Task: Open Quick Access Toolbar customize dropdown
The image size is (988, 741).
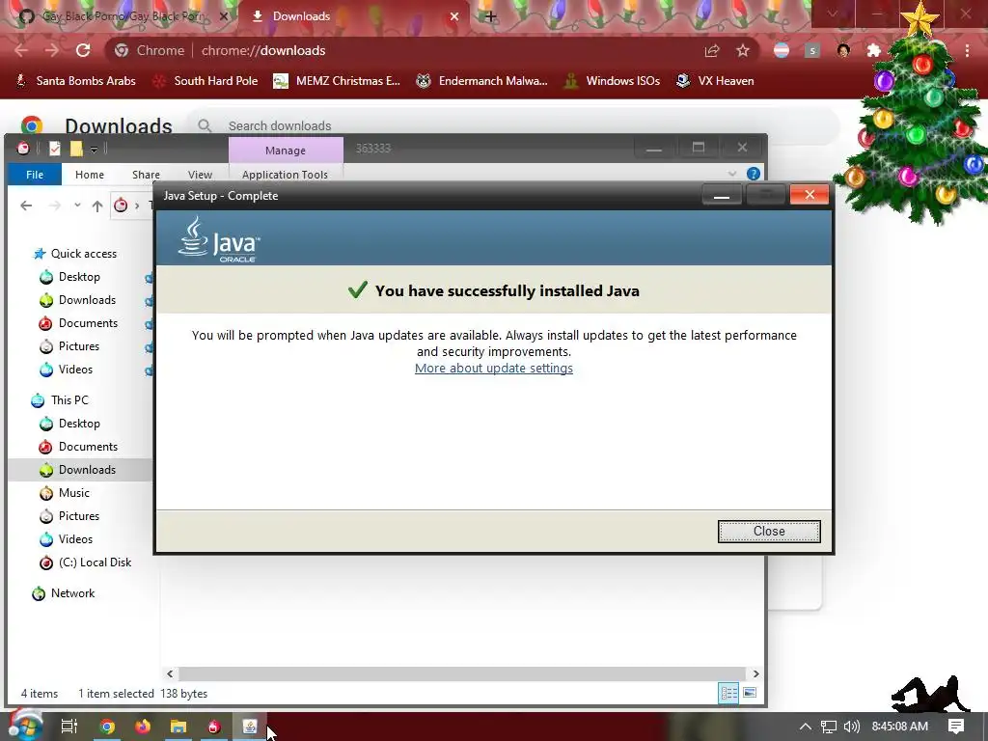Action: 94,150
